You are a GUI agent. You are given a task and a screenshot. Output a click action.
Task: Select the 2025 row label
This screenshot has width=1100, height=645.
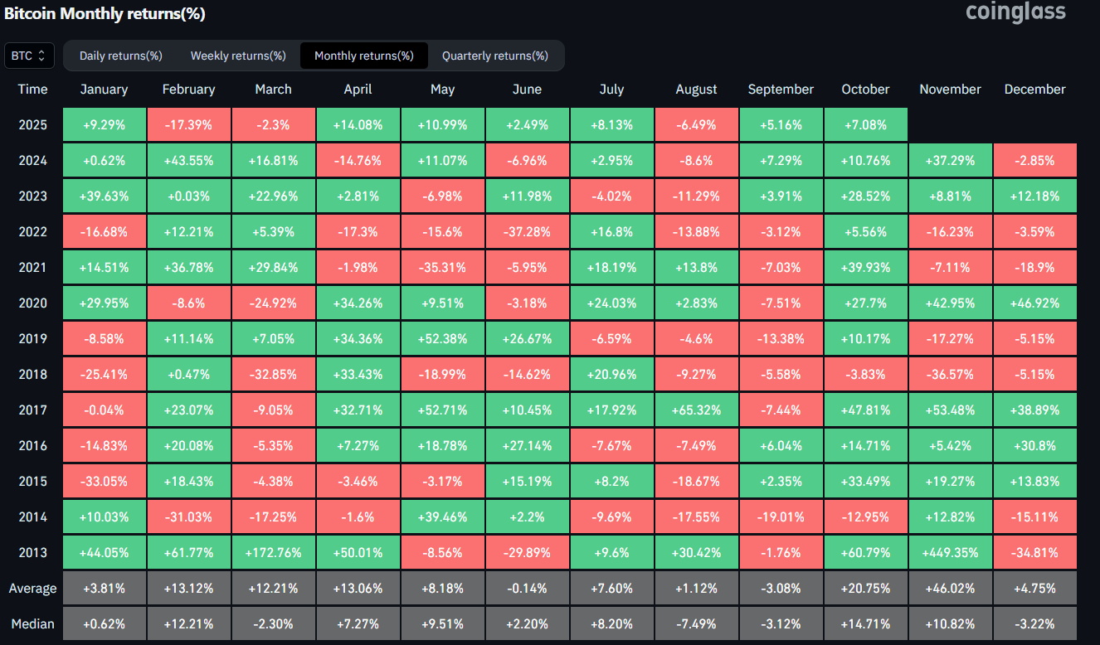[x=33, y=125]
